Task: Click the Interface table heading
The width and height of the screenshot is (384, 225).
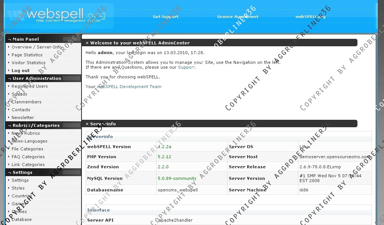Action: pyautogui.click(x=98, y=210)
